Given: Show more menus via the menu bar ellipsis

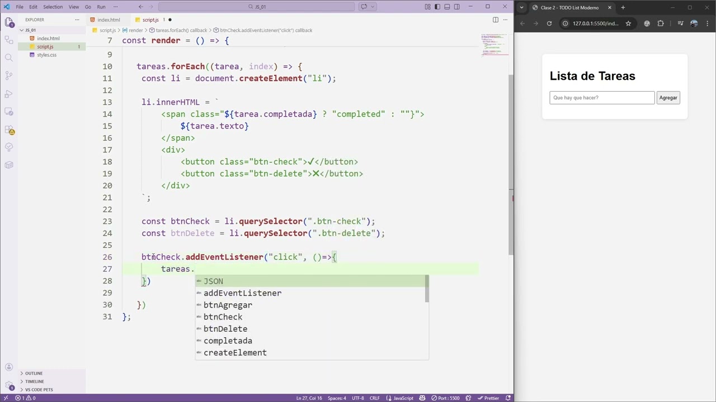Looking at the screenshot, I should [x=116, y=7].
